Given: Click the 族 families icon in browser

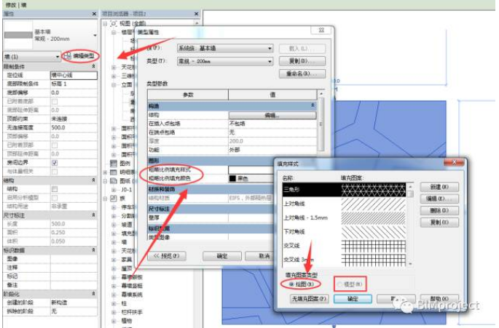Looking at the screenshot, I should pyautogui.click(x=114, y=199).
